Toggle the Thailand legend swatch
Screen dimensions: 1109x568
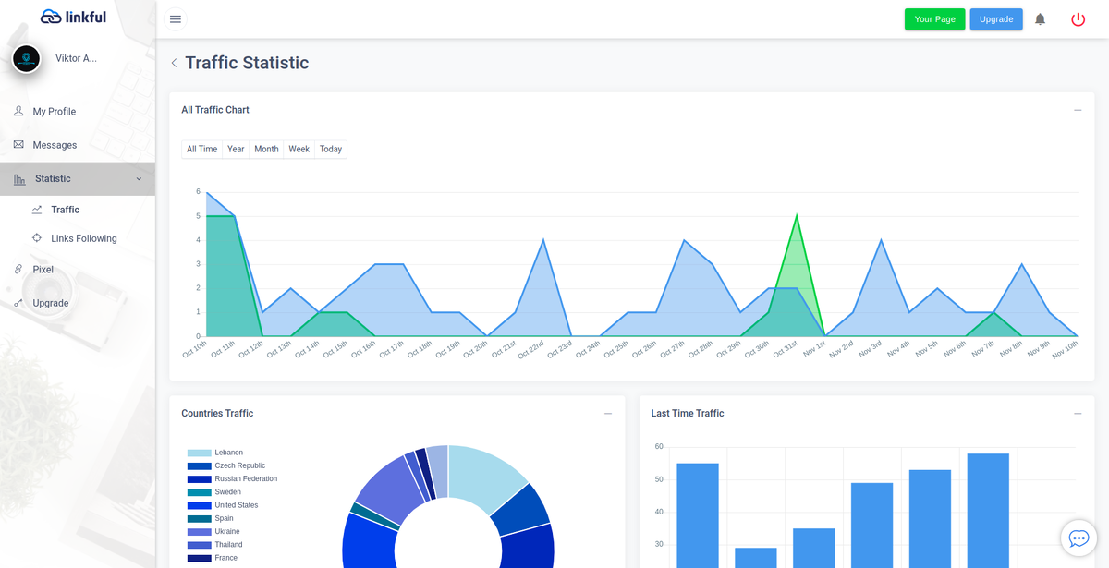199,545
